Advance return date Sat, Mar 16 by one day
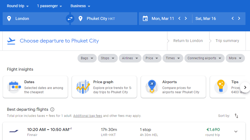Image resolution: width=250 pixels, height=140 pixels. 239,19
